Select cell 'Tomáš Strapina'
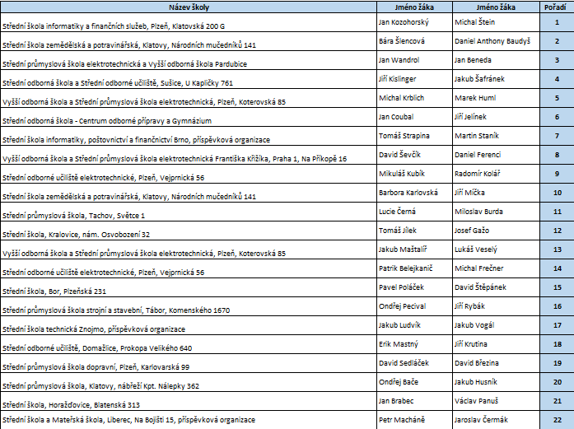This screenshot has width=574, height=429. (415, 136)
